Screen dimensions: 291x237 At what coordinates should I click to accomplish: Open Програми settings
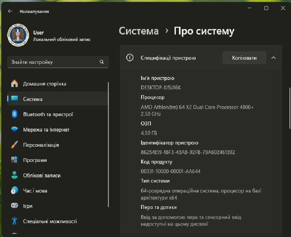point(58,160)
